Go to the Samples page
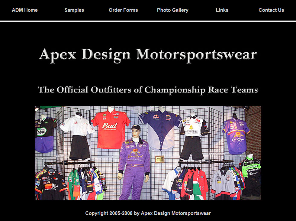The image size is (296, 221). [74, 10]
